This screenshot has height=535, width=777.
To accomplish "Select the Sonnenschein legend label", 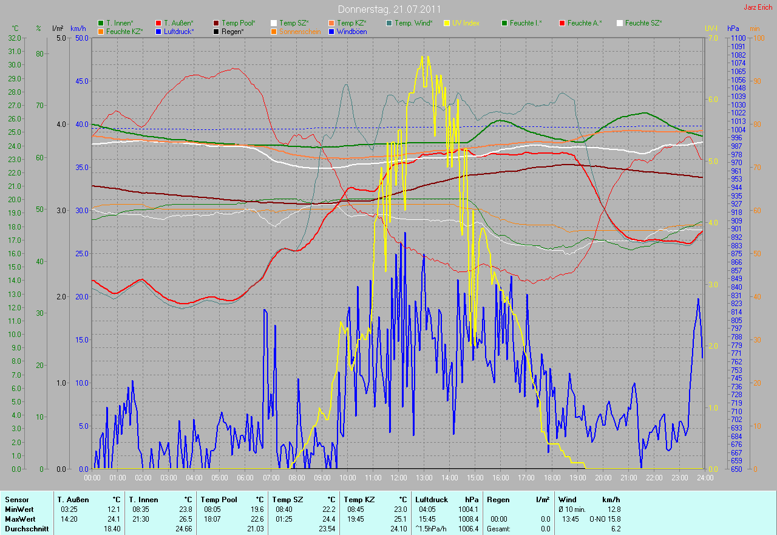I will coord(299,31).
